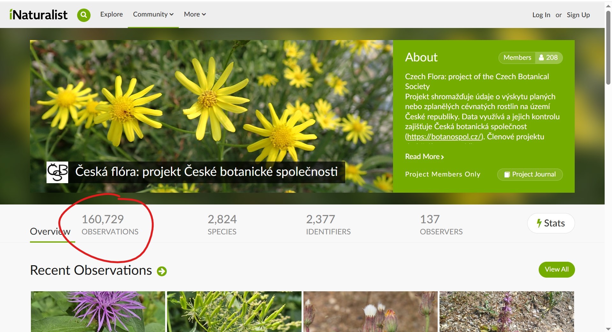Click the green search magnifier icon

84,15
